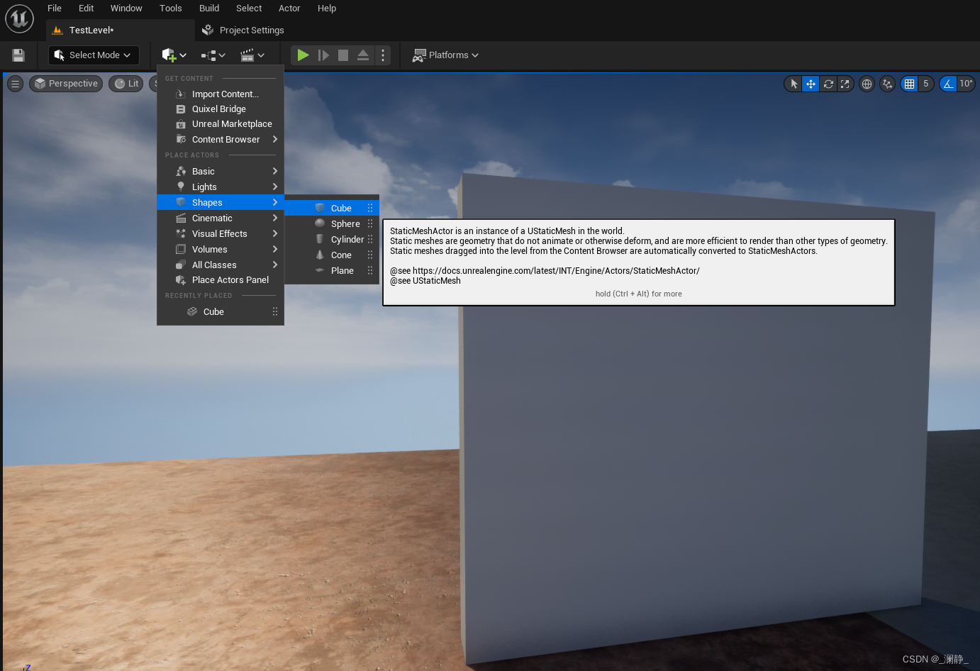
Task: Open grid snap size value 5
Action: [926, 84]
